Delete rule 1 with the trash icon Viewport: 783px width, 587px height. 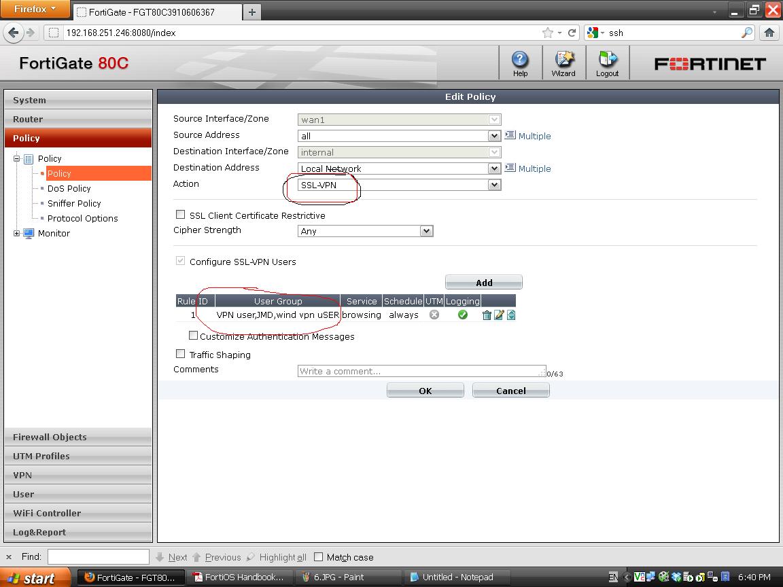(487, 315)
